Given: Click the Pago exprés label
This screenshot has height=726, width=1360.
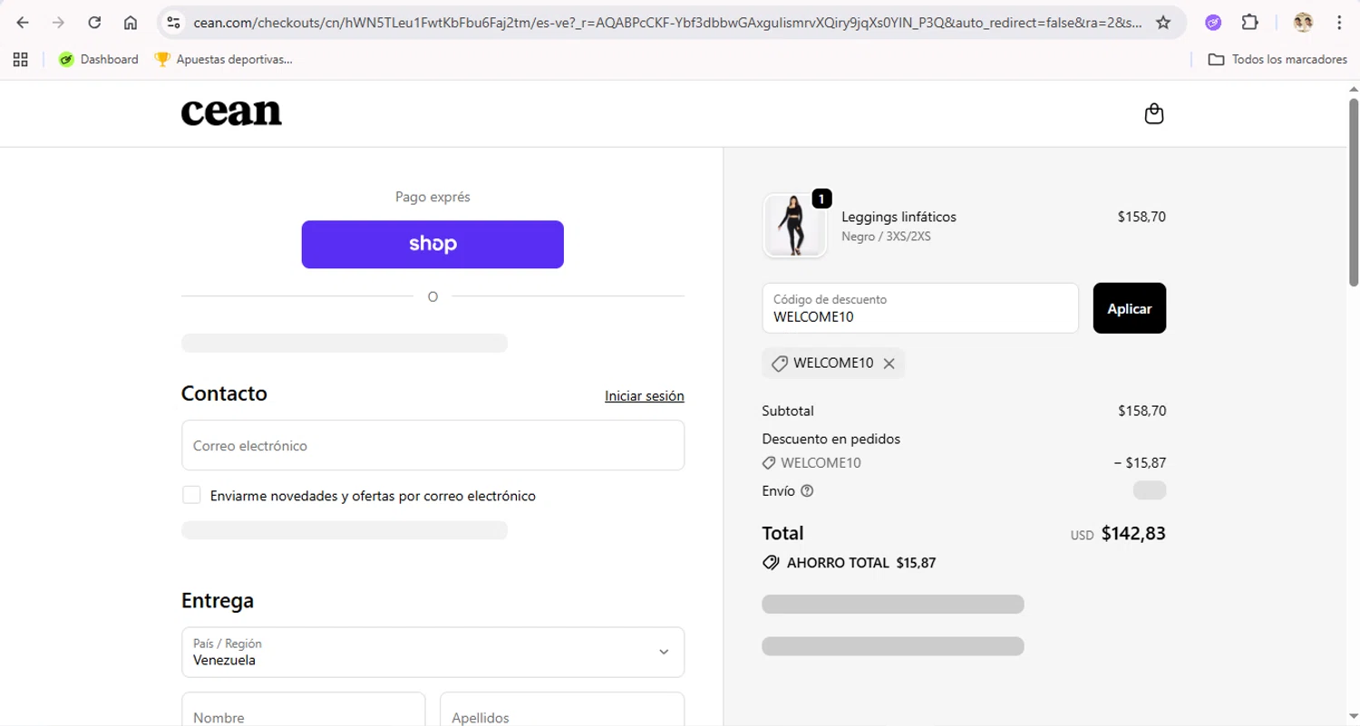Looking at the screenshot, I should point(432,197).
